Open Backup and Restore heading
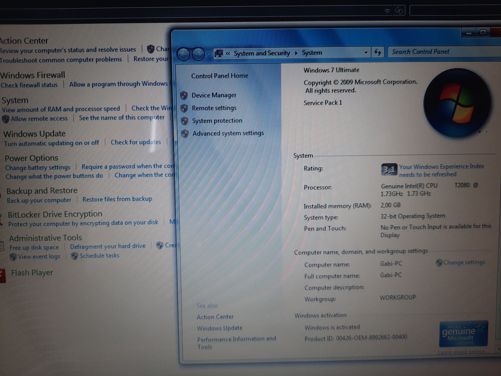 (x=42, y=191)
